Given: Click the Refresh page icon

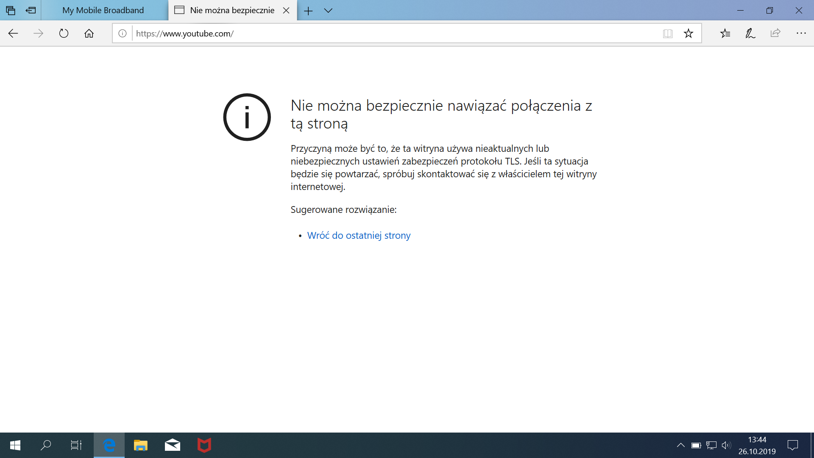Looking at the screenshot, I should click(x=64, y=33).
